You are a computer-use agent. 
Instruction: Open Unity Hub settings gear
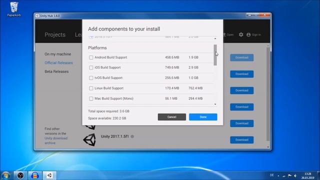point(241,34)
